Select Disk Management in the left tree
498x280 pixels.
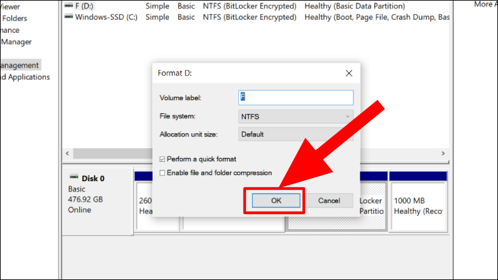coord(19,65)
